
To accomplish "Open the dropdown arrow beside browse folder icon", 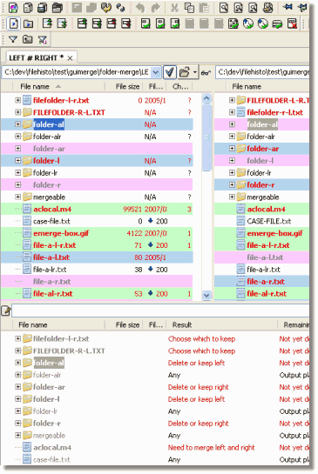I will (x=195, y=72).
